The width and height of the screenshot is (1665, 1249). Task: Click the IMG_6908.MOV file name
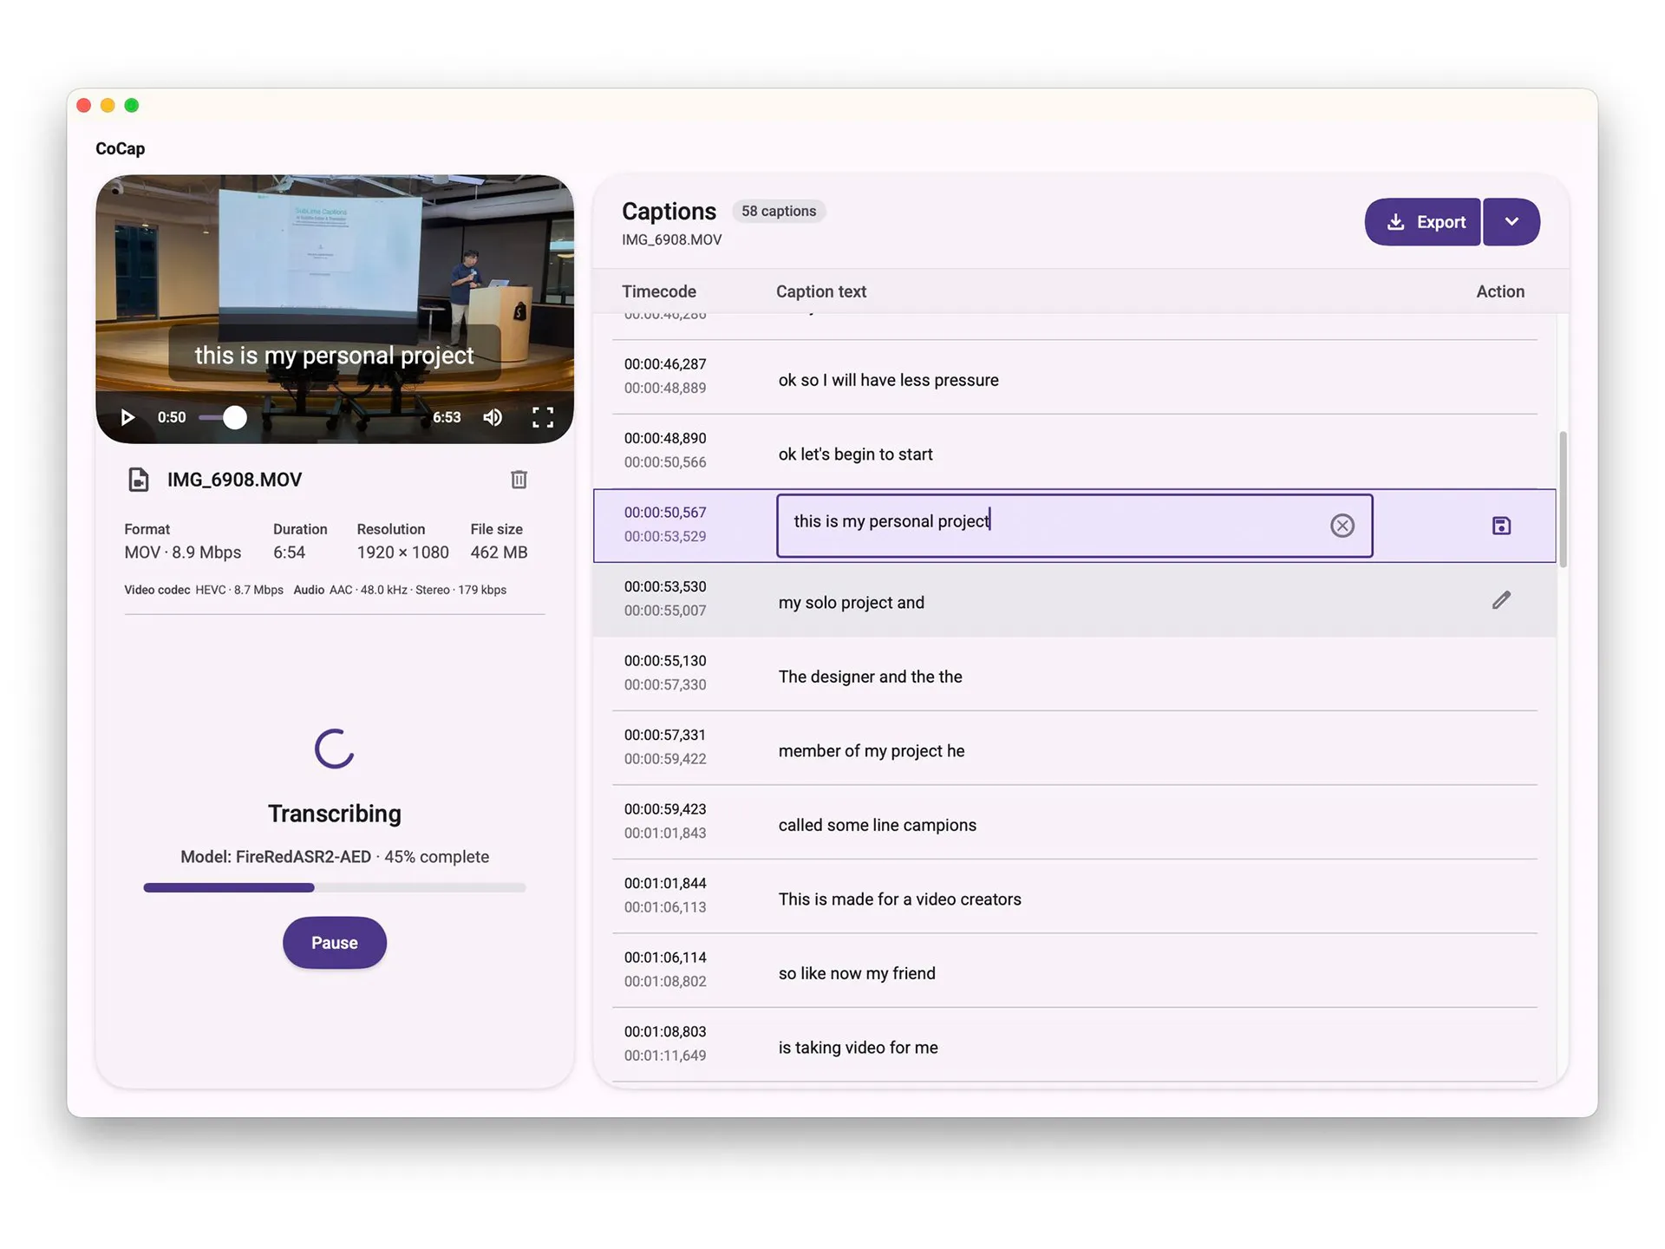click(234, 480)
